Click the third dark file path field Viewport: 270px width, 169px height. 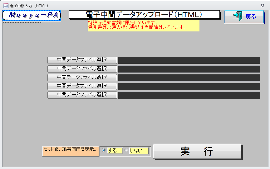pos(189,78)
